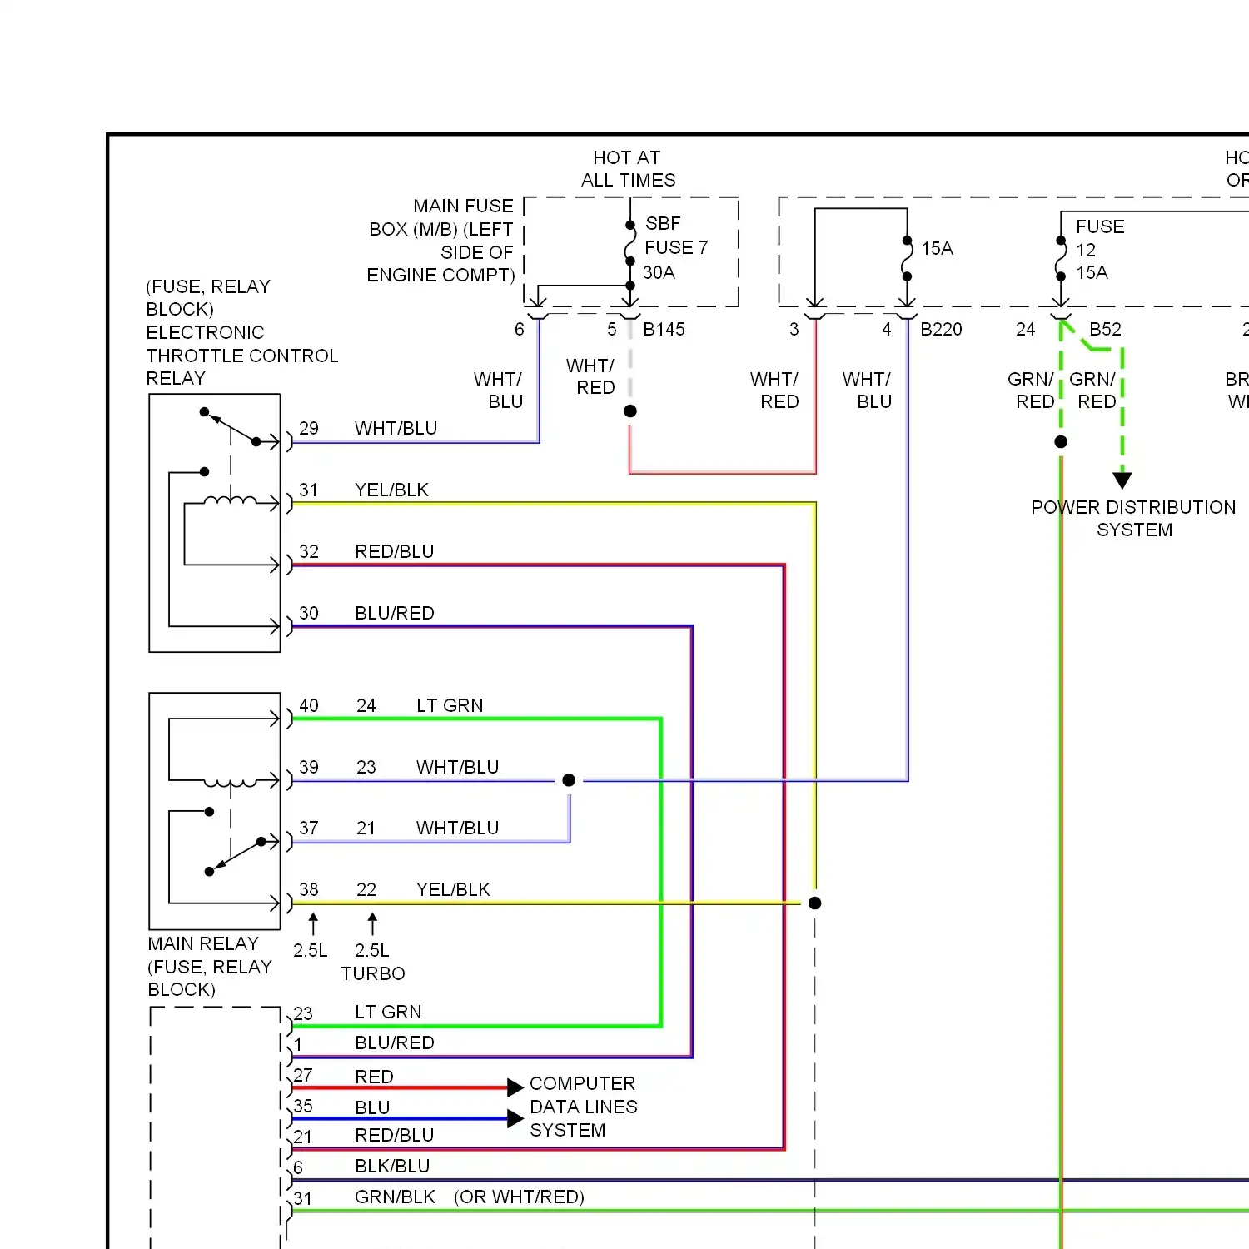The height and width of the screenshot is (1249, 1249).
Task: Click the main relay coil symbol at pin 39
Action: pos(231,784)
